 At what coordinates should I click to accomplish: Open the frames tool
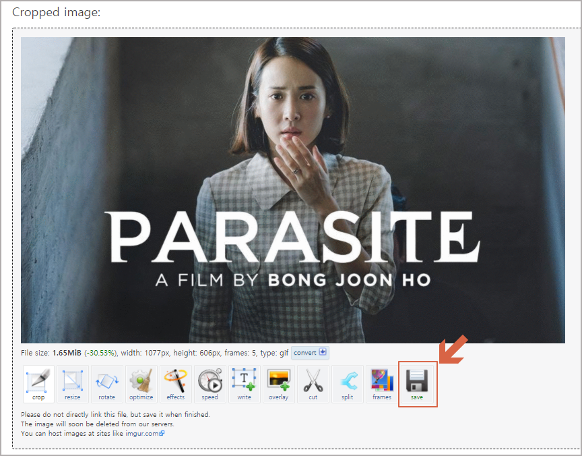[381, 384]
